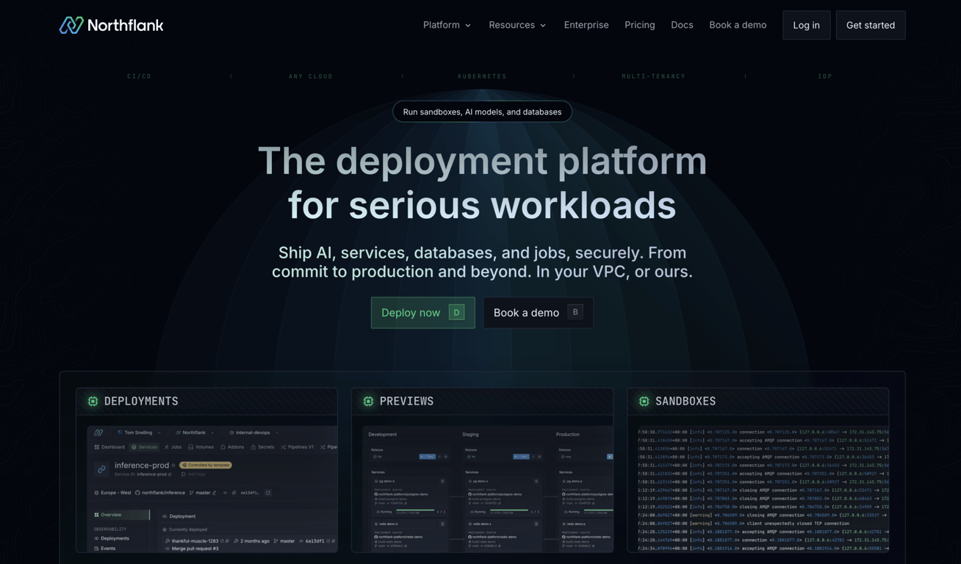Click the Run button in Development release
This screenshot has width=961, height=564.
(x=427, y=456)
